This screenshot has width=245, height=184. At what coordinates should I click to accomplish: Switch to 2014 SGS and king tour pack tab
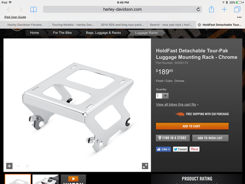click(x=122, y=25)
